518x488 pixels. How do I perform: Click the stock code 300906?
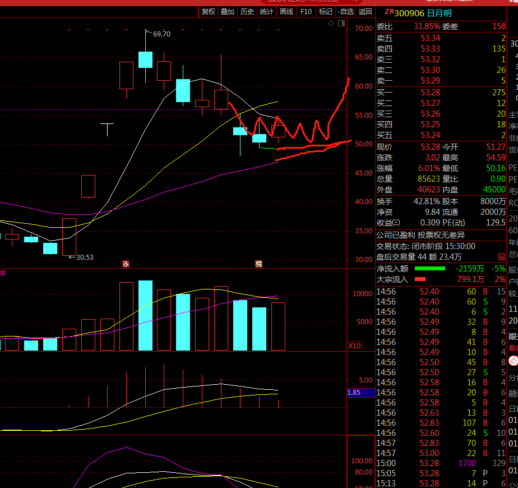tap(409, 13)
